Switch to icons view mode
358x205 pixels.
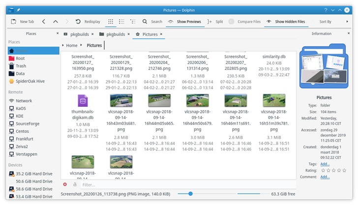[x=111, y=22]
